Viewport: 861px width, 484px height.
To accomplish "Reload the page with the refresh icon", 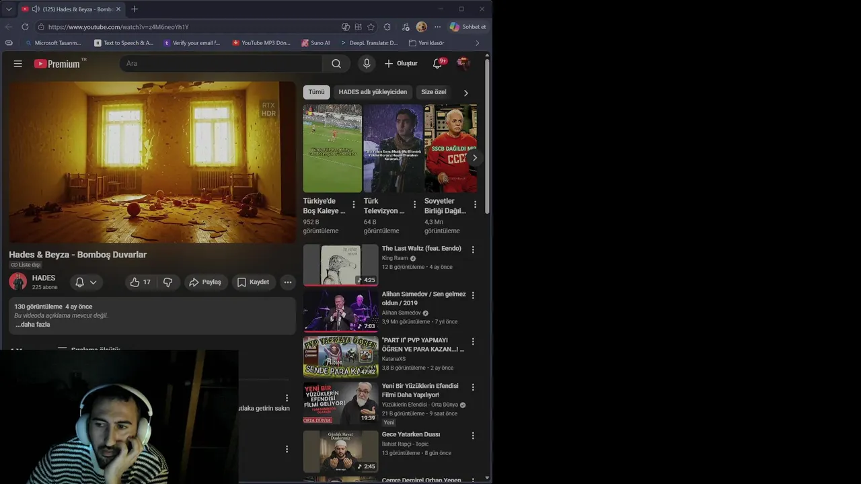I will (x=25, y=27).
